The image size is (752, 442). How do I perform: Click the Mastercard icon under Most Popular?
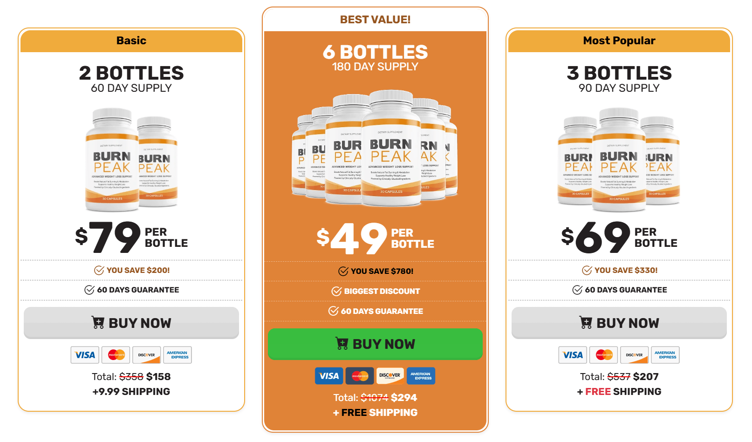coord(604,355)
